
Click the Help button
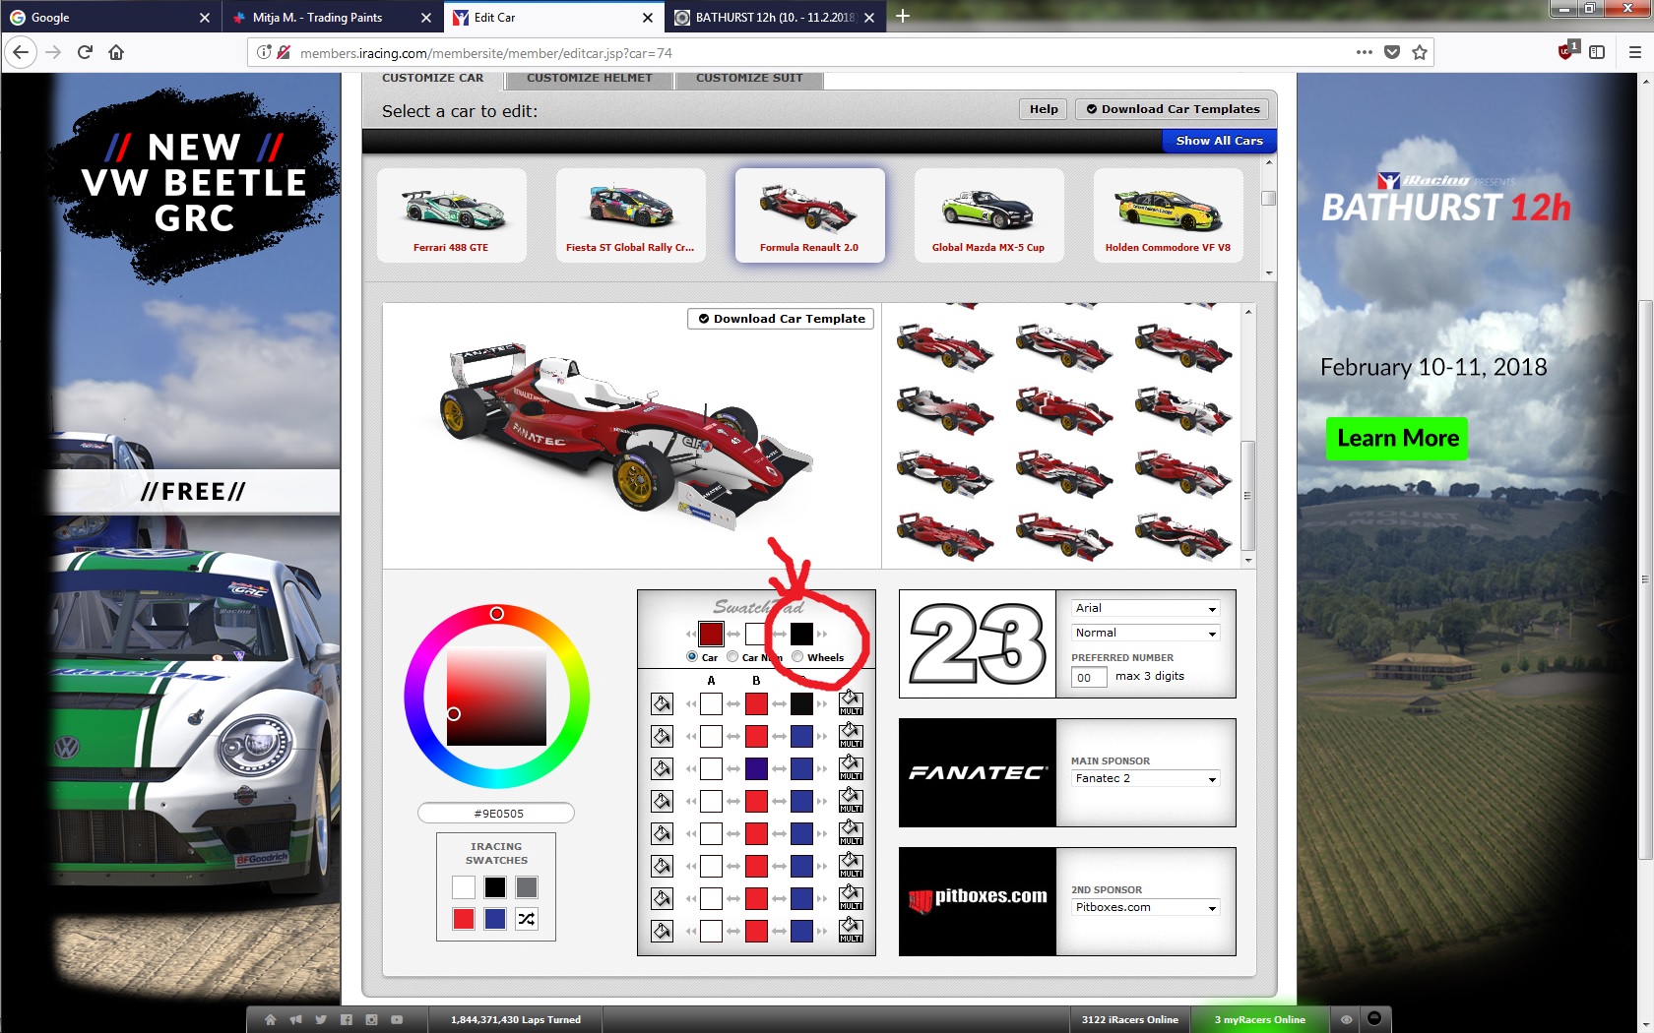click(1044, 109)
